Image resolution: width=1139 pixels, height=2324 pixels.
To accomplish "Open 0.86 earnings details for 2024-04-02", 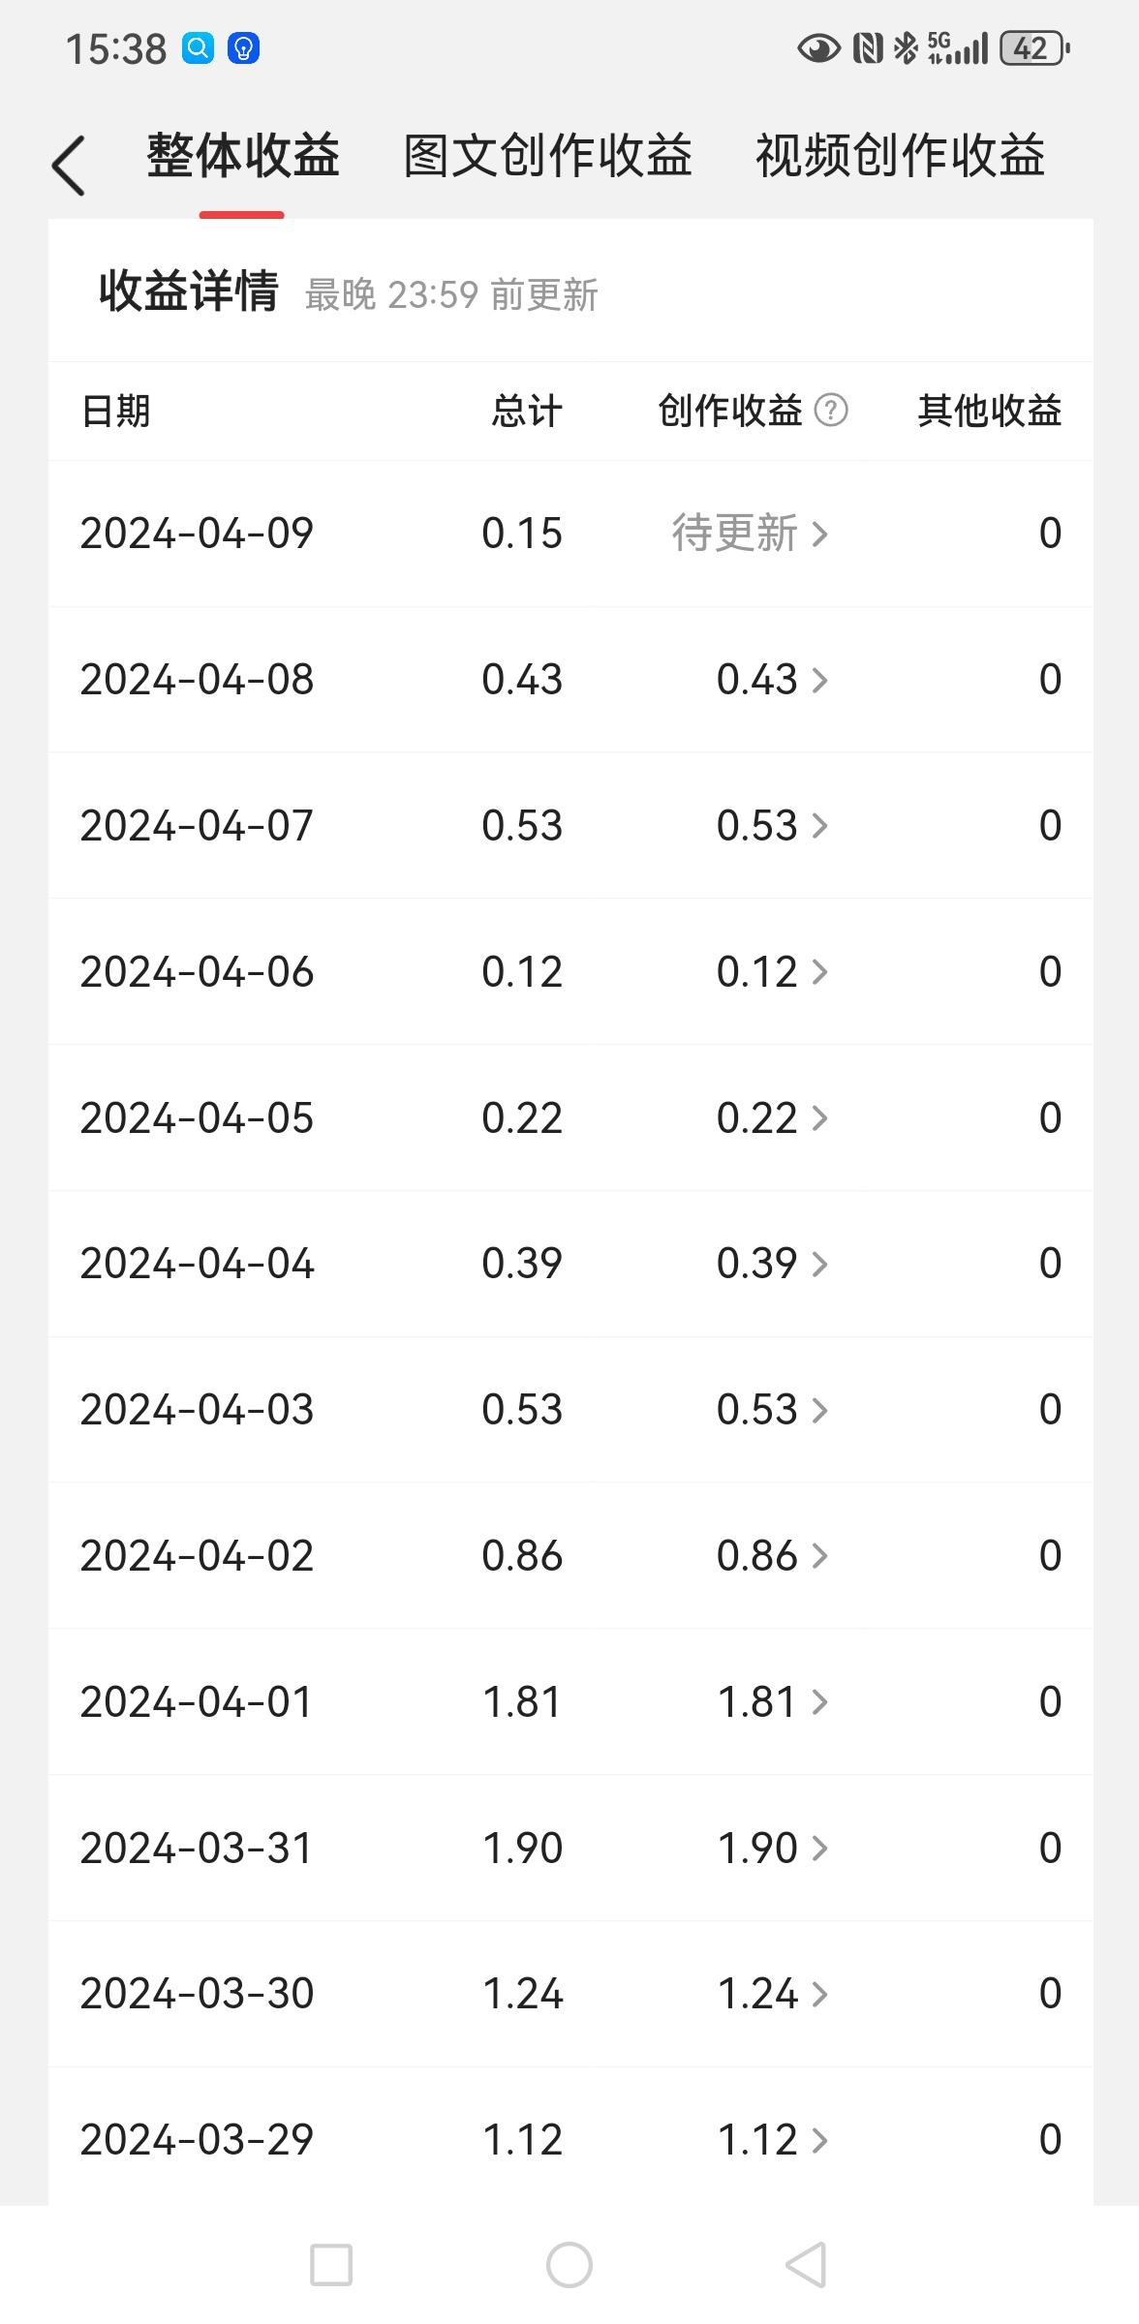I will coord(772,1556).
